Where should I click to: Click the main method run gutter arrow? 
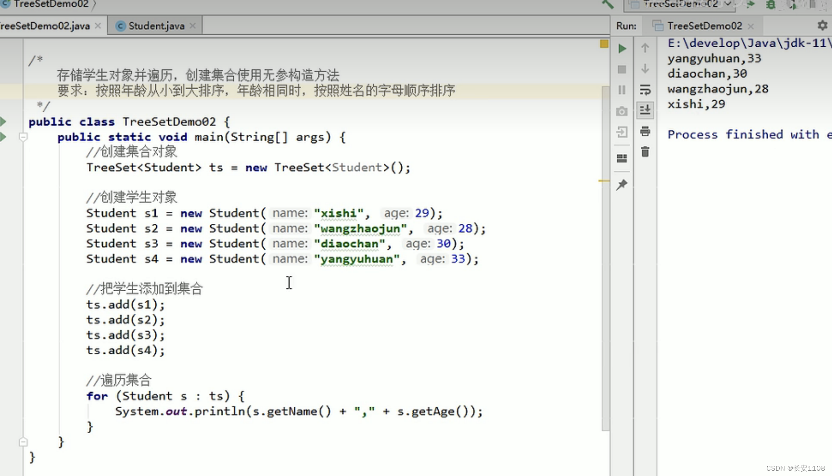coord(3,136)
